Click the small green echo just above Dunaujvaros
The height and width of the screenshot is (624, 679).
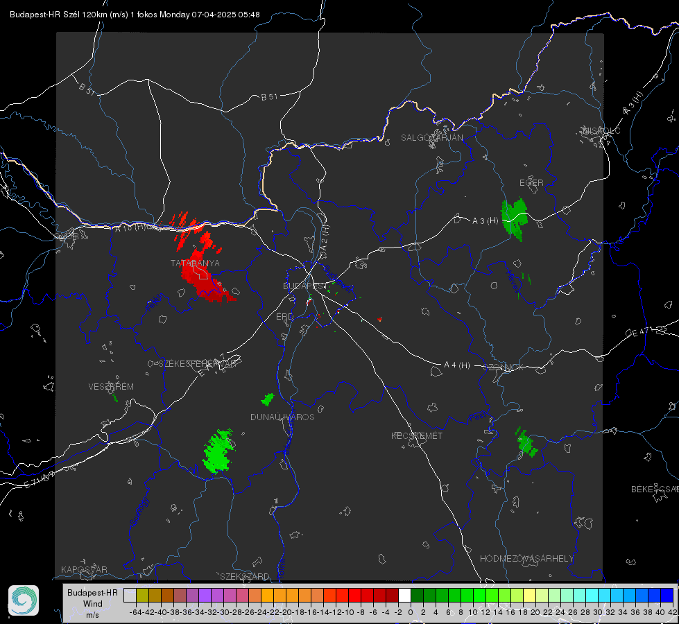(268, 399)
